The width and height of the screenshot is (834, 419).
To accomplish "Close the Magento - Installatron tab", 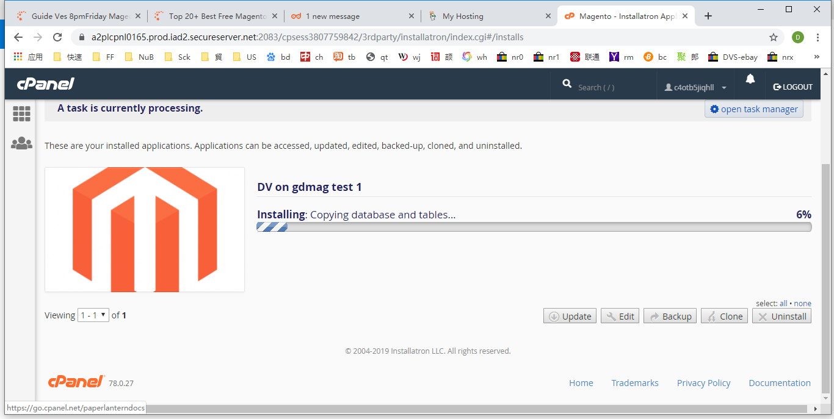I will 684,16.
